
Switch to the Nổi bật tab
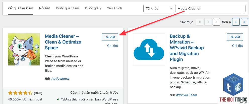[44, 8]
